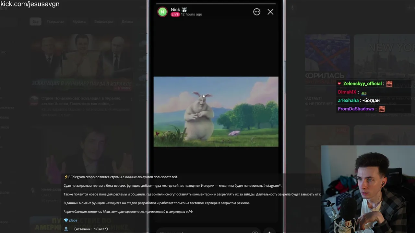Click the lightning emoji starting the Telegram news

(66, 177)
